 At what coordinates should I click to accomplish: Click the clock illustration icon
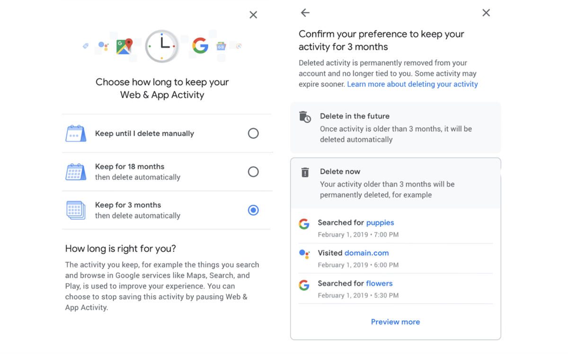click(x=162, y=46)
